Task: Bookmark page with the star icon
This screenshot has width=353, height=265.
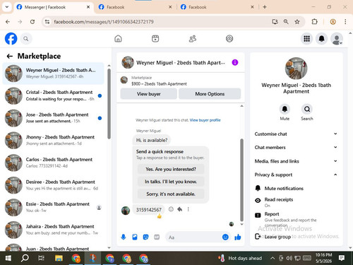Action: [x=297, y=22]
